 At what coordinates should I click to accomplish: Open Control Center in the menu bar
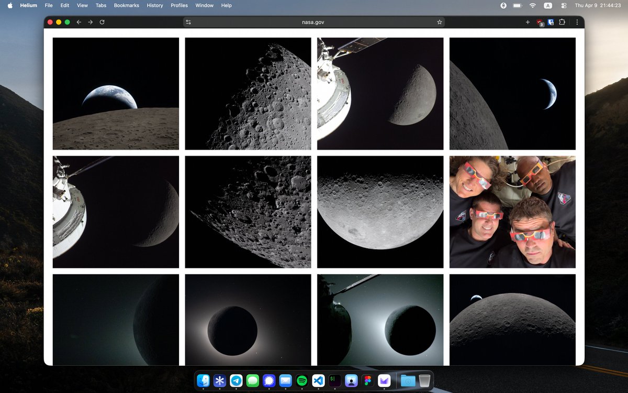[x=564, y=5]
